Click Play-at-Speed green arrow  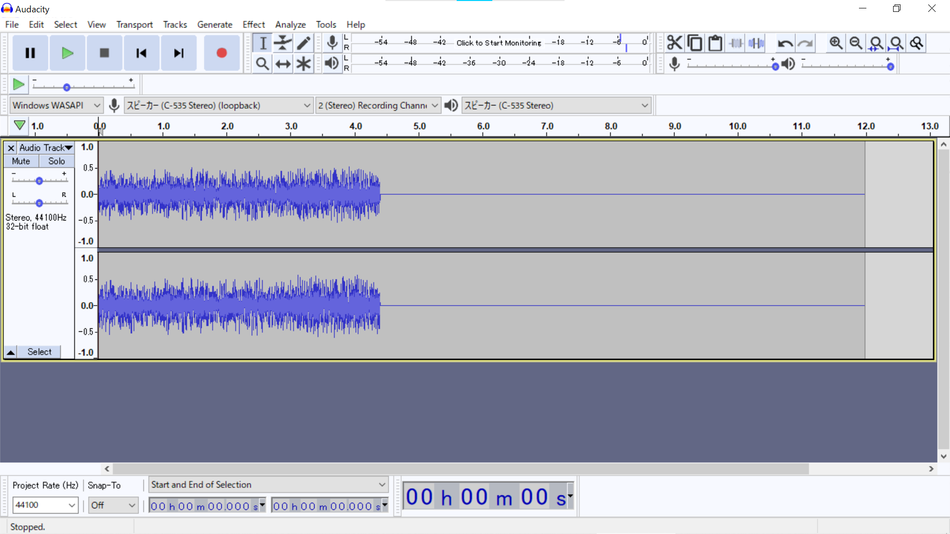coord(19,85)
